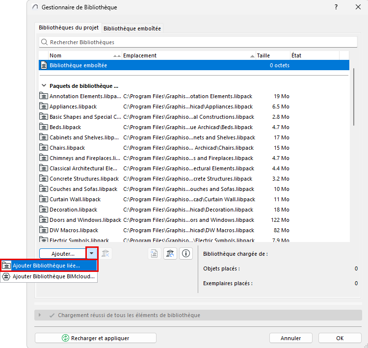Expand the Chargement réussi status section
Screen dimensions: 368x348
[x=40, y=315]
